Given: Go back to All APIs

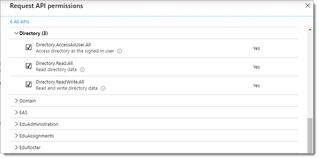Looking at the screenshot, I should [x=20, y=22].
